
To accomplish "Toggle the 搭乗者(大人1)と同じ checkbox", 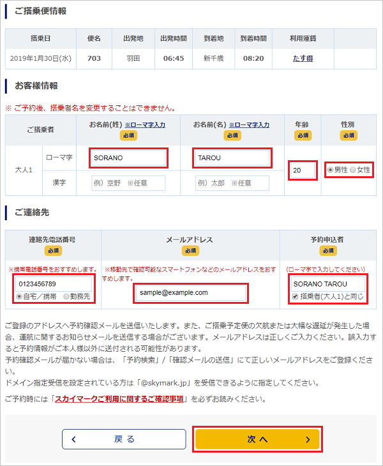I will pyautogui.click(x=294, y=296).
